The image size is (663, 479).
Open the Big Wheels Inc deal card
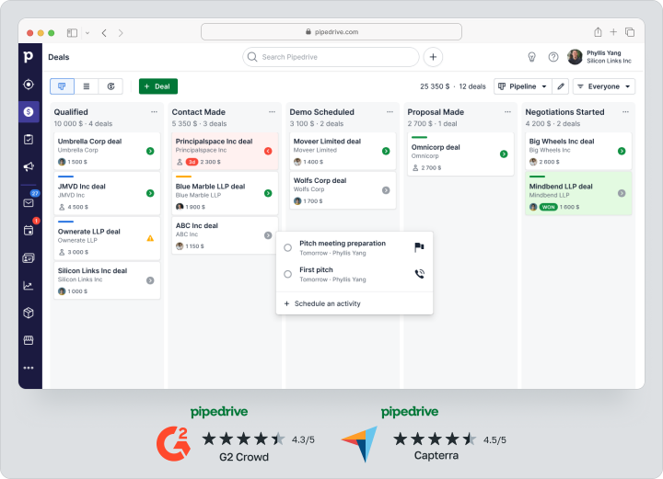point(578,151)
